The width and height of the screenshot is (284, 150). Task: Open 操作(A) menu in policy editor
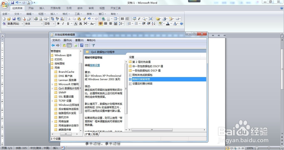point(68,40)
